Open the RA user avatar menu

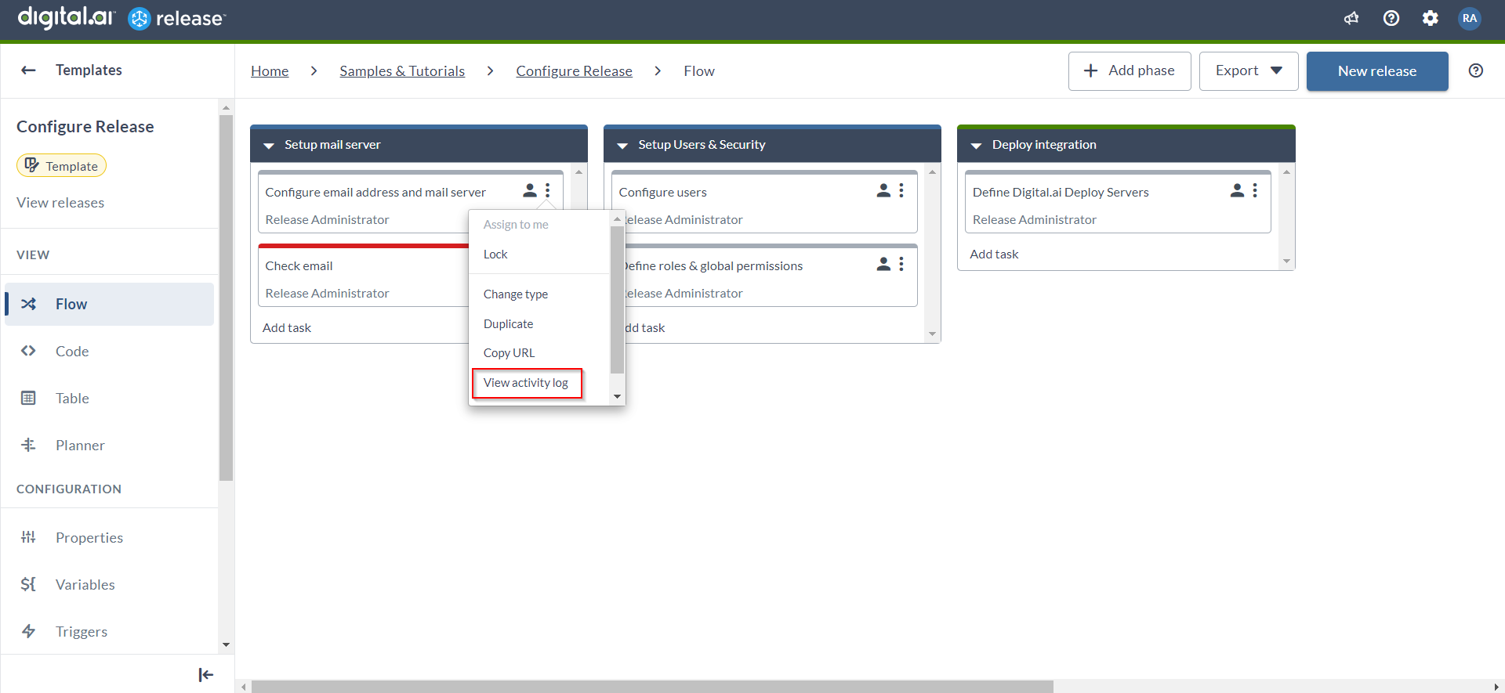tap(1470, 18)
